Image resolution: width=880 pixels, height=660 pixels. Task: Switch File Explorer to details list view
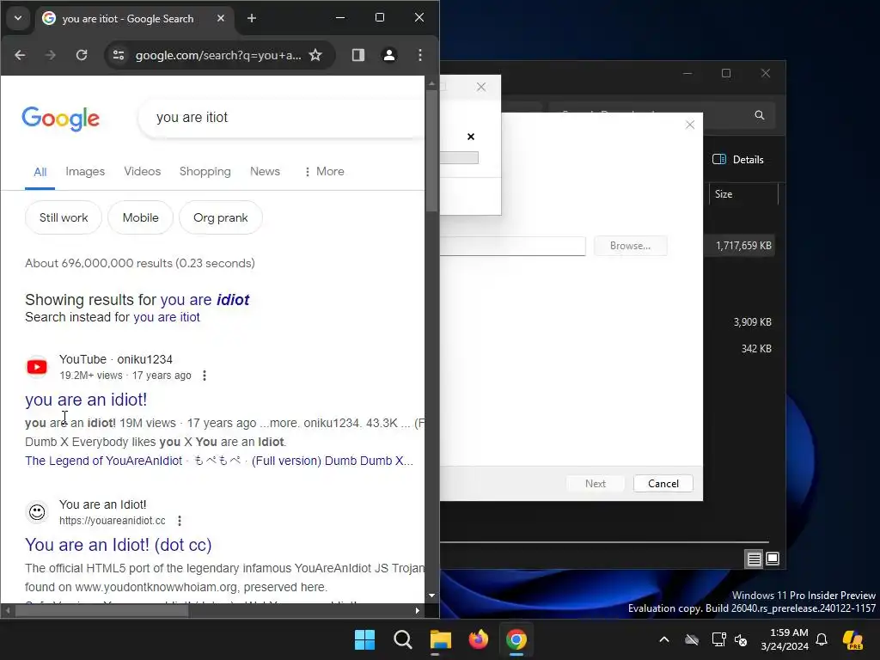point(754,559)
